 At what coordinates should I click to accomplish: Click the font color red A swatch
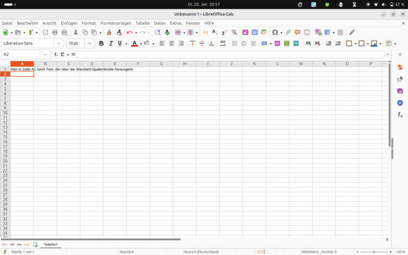pos(135,44)
